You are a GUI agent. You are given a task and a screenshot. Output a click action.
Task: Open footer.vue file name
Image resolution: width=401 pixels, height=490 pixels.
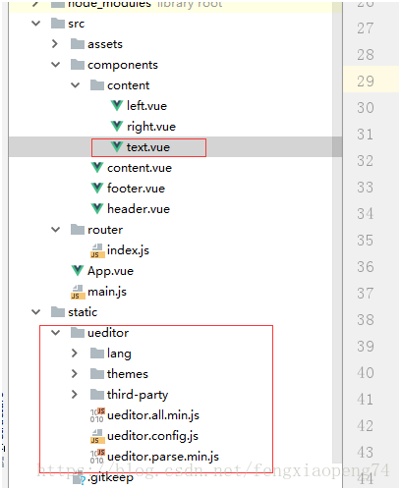coord(137,189)
